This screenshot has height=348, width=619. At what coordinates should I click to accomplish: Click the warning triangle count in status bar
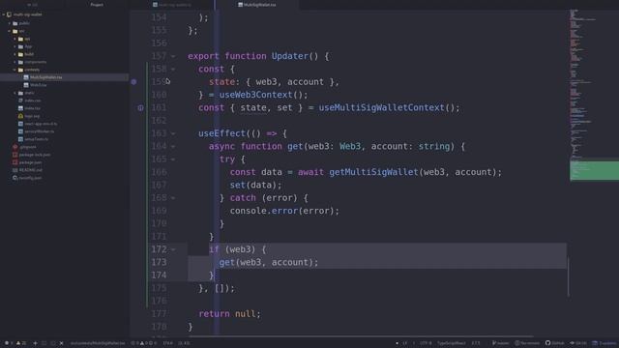point(21,343)
